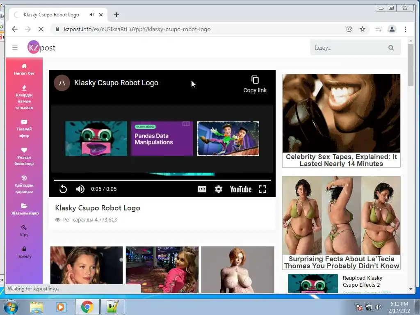
Task: Click Reupload Klasky Csupo Effects 2 thumbnail
Action: pos(313,283)
